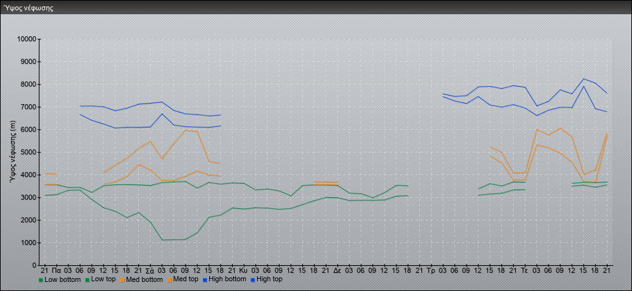Select the Low bottom minimum at 03 after Σά
This screenshot has width=632, height=291.
(x=162, y=240)
